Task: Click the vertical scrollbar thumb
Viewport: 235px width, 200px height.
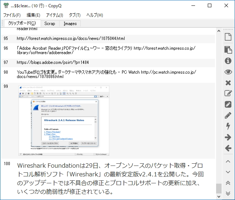Action: coord(219,188)
